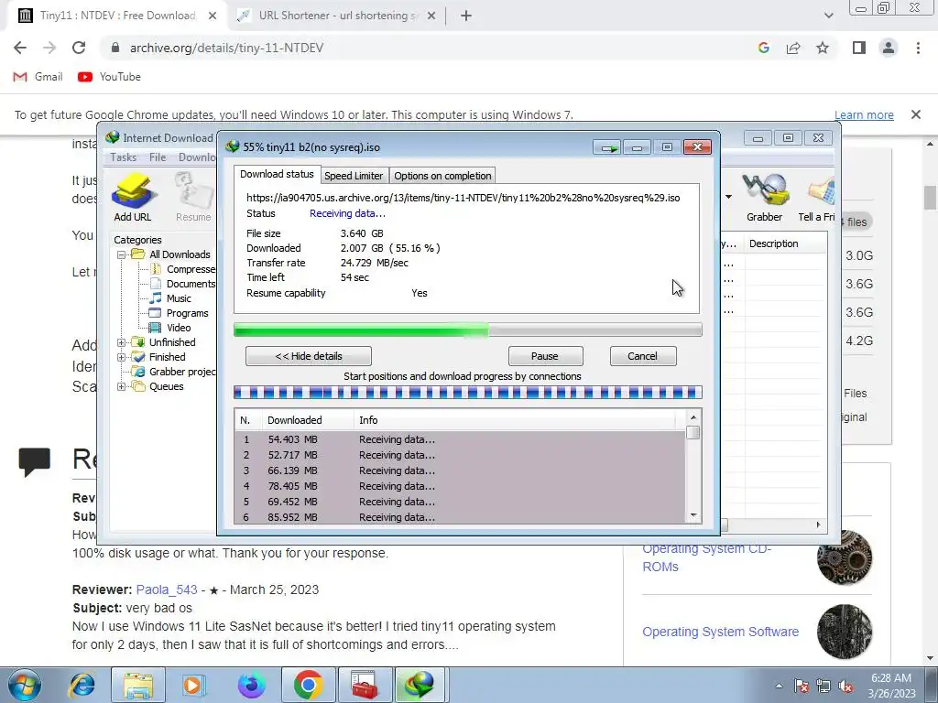Click the connections list scrollbar down arrow
Screen dimensions: 938x703
click(x=693, y=515)
